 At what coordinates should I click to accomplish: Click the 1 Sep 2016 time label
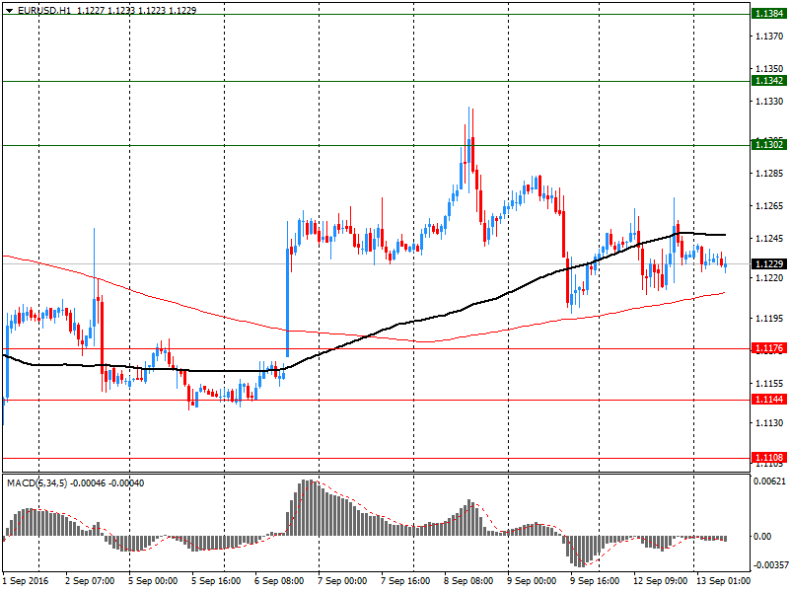(26, 581)
